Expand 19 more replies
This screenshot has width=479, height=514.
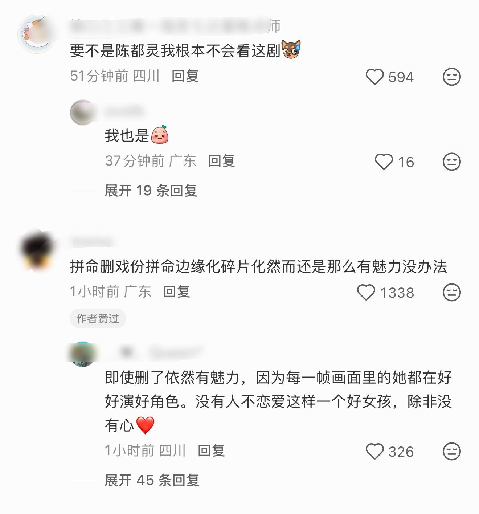coord(151,191)
